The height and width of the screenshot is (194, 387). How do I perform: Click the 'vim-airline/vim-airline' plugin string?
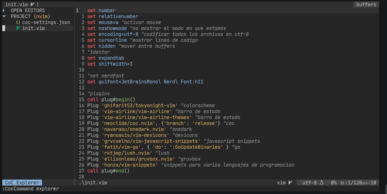[137, 112]
